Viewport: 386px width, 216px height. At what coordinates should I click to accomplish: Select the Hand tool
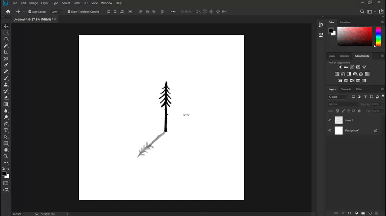(x=6, y=150)
